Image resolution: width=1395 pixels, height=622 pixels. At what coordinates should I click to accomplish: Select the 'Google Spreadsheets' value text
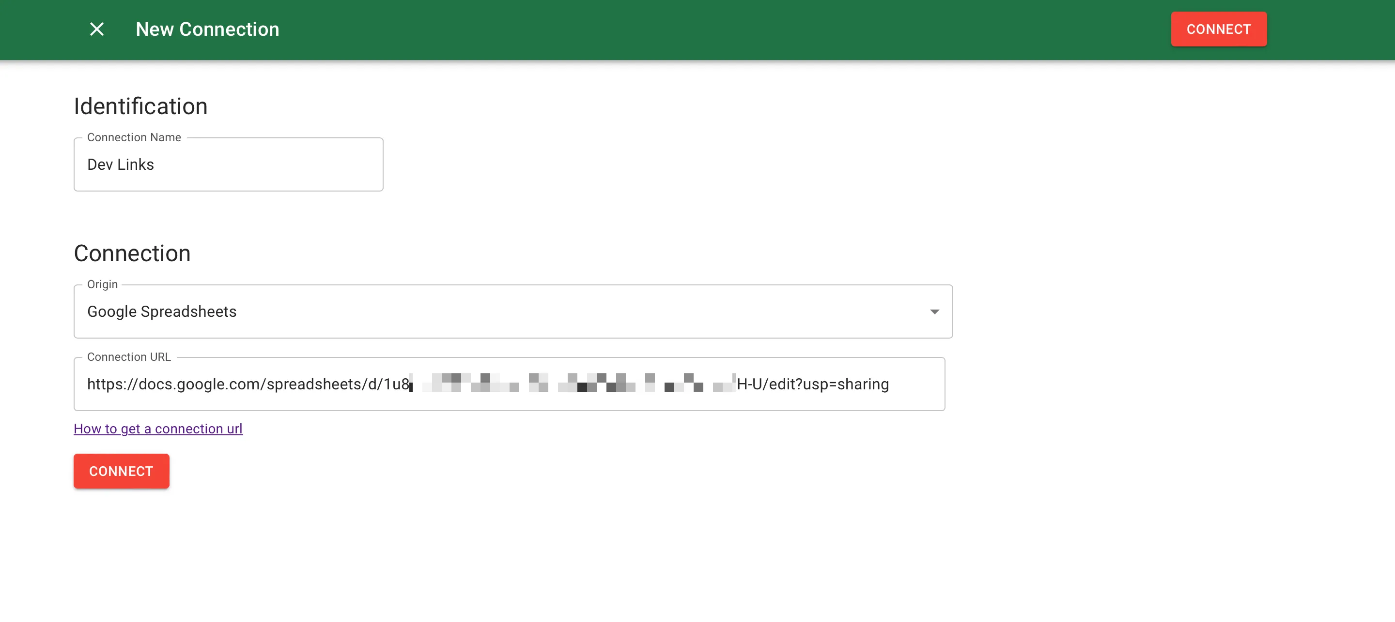point(161,311)
